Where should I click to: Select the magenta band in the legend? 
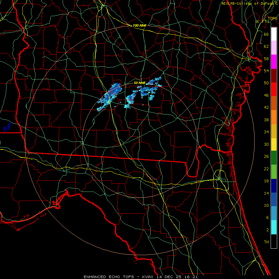tap(274, 62)
